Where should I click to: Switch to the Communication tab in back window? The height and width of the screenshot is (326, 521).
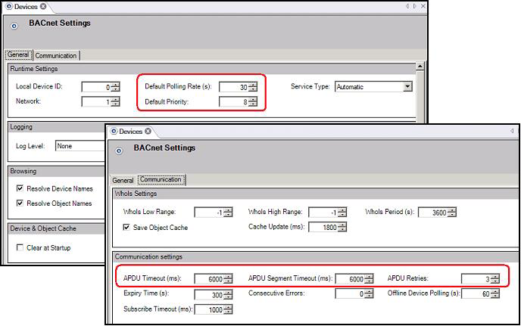[x=56, y=55]
